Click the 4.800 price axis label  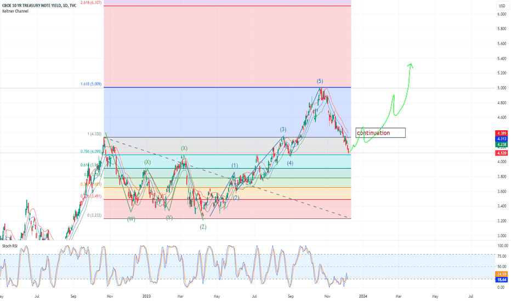pos(502,102)
